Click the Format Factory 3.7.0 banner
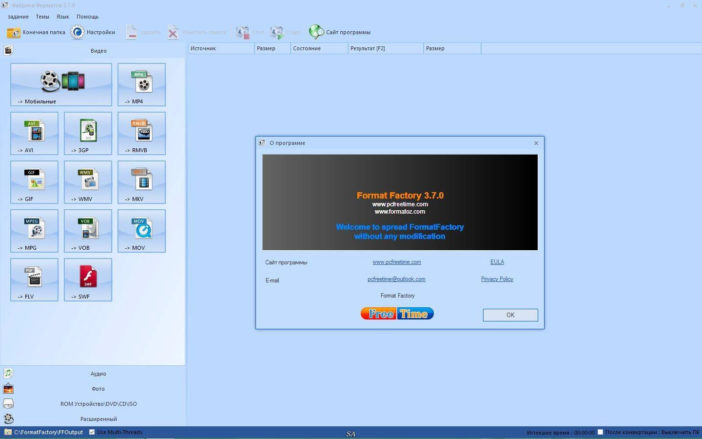Viewport: 702px width, 439px height. tap(400, 202)
